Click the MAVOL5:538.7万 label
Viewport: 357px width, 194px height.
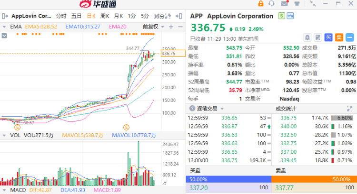[82, 136]
